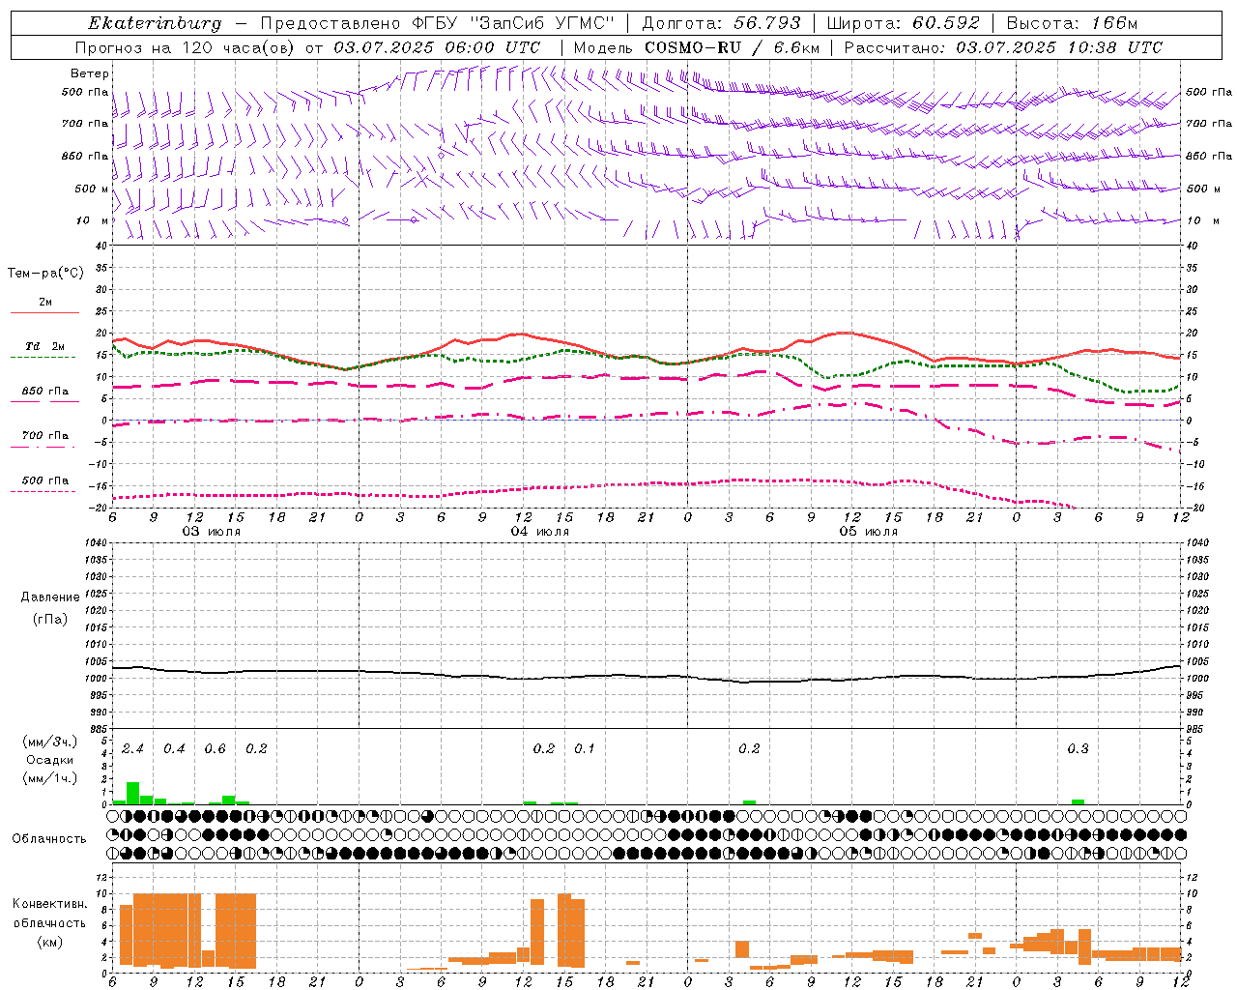Click the Осадки precipitation label

tap(50, 760)
